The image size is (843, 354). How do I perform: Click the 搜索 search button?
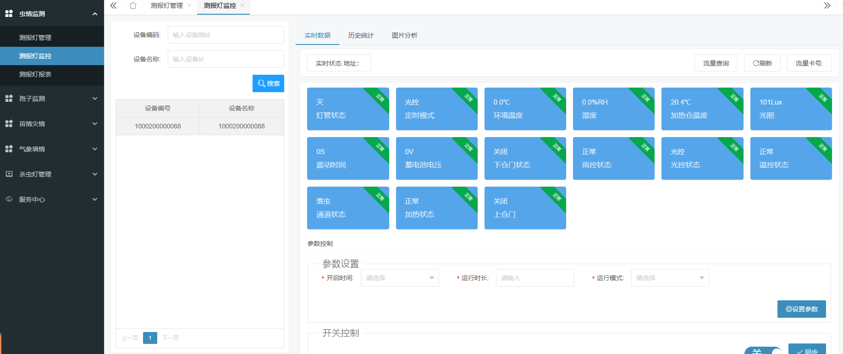(268, 83)
